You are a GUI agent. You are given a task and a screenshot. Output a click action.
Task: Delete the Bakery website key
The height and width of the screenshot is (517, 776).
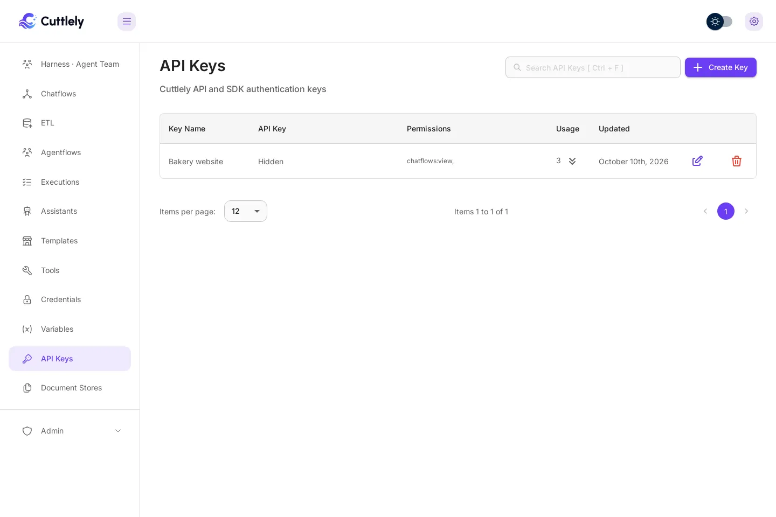(x=737, y=161)
